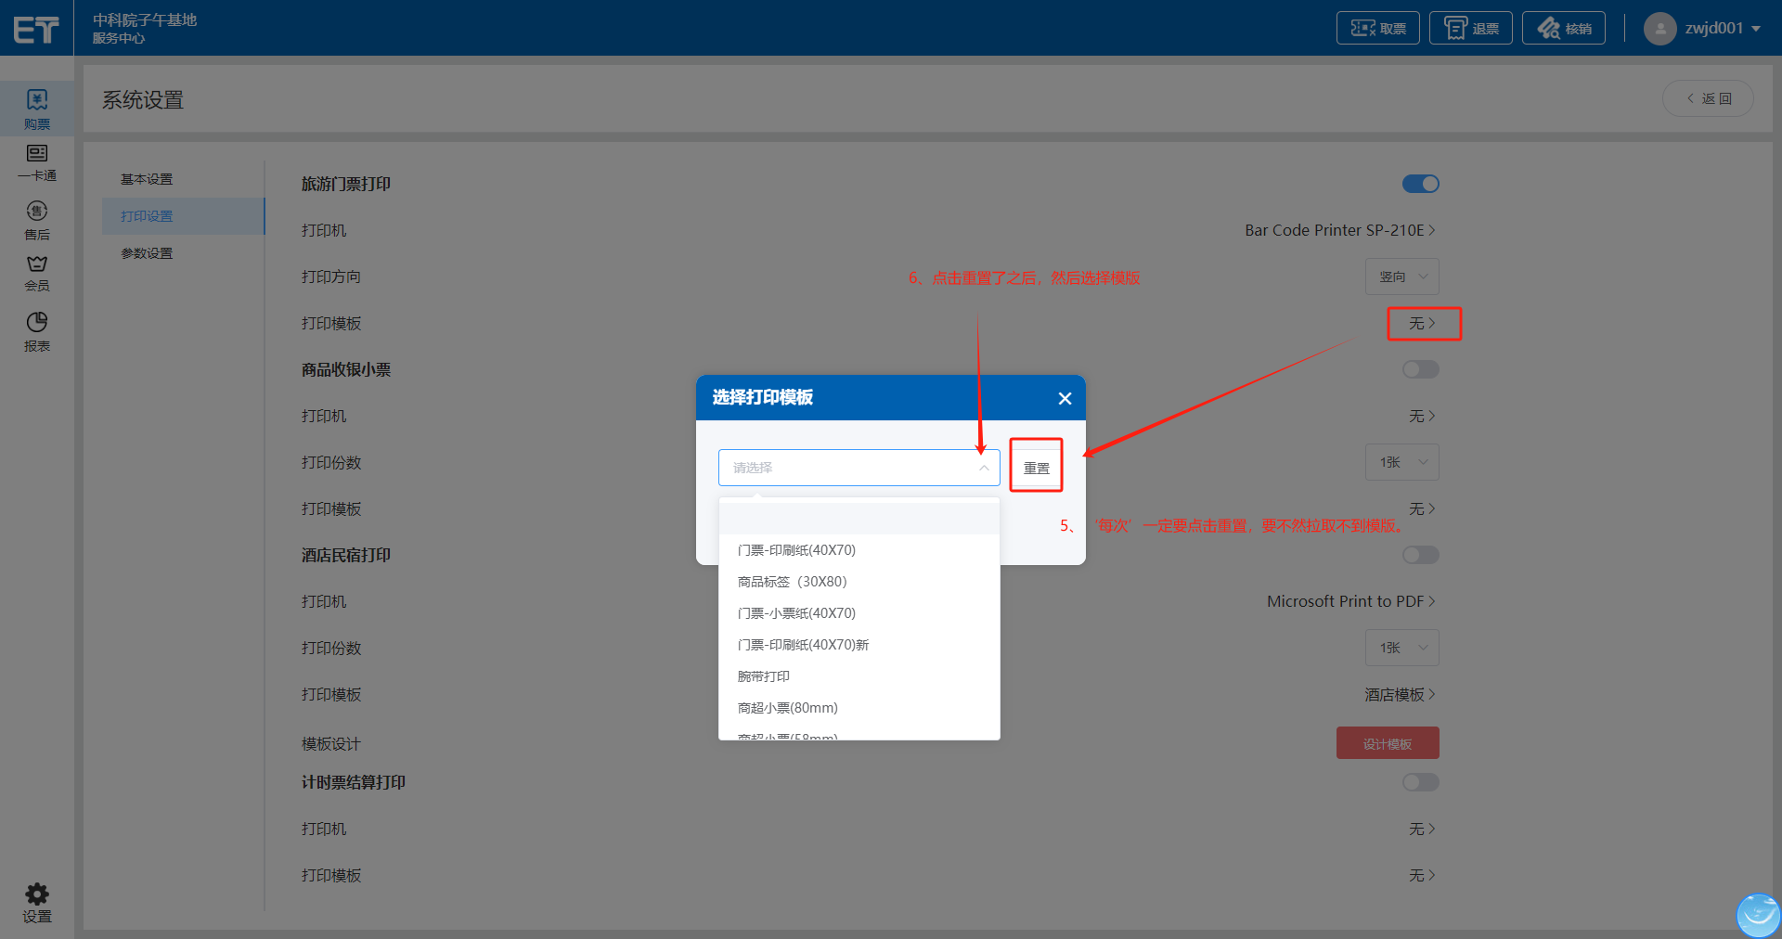Image resolution: width=1782 pixels, height=939 pixels.
Task: Expand the zwjd001 user menu
Action: 1702,29
